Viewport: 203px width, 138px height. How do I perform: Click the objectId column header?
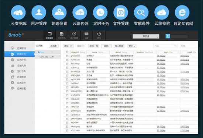78,52
